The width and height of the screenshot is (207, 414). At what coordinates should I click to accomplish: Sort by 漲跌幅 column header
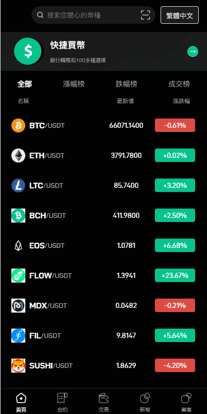coord(182,101)
